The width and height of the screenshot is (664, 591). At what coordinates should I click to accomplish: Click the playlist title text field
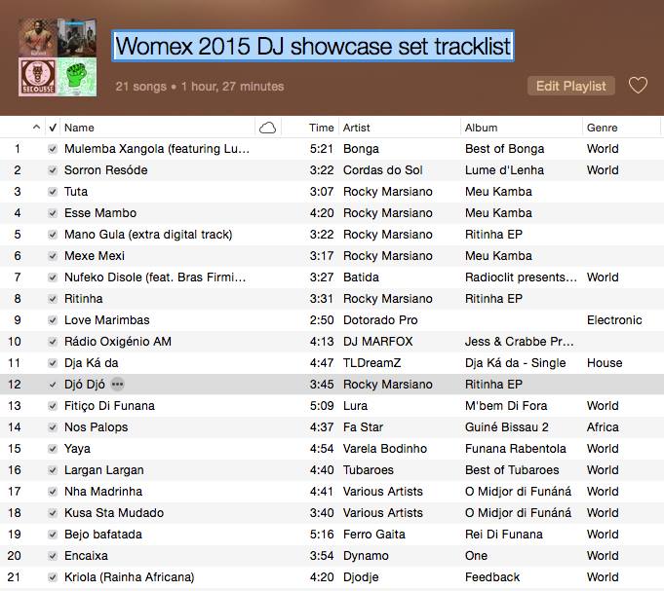(x=313, y=46)
